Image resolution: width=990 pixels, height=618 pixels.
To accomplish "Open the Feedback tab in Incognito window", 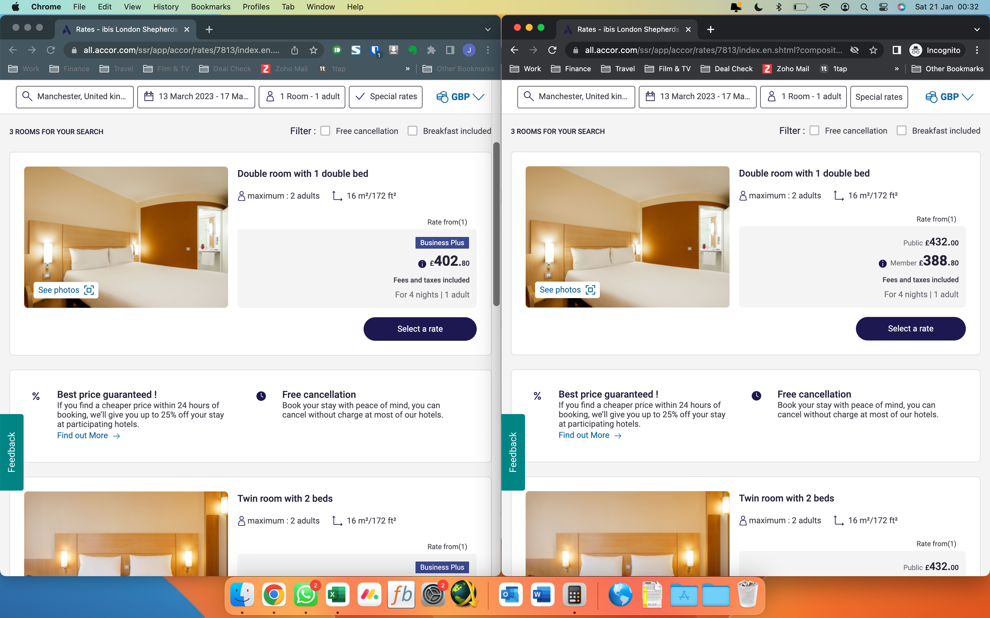I will click(x=513, y=452).
